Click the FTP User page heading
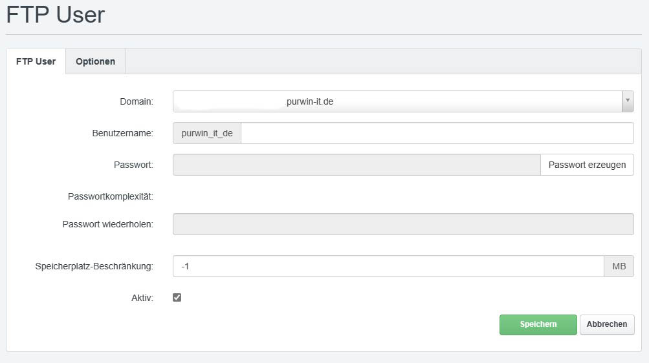649x363 pixels. pos(56,15)
